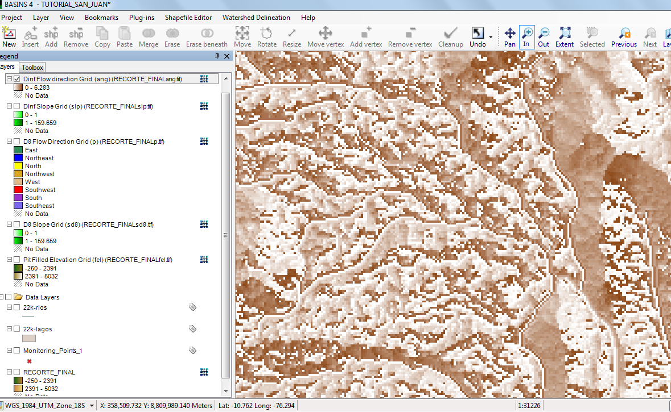Open the projection dropdown WGS_1984_UTM_Zone_18S
Viewport: 671px width, 412px height.
tap(92, 406)
